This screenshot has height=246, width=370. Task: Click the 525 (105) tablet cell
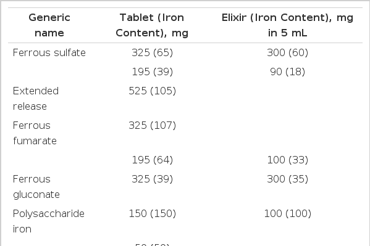(152, 91)
